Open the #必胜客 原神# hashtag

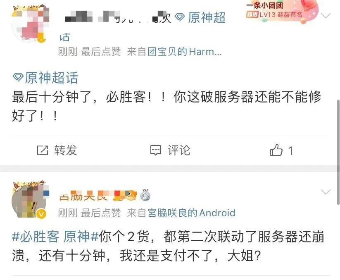55,237
